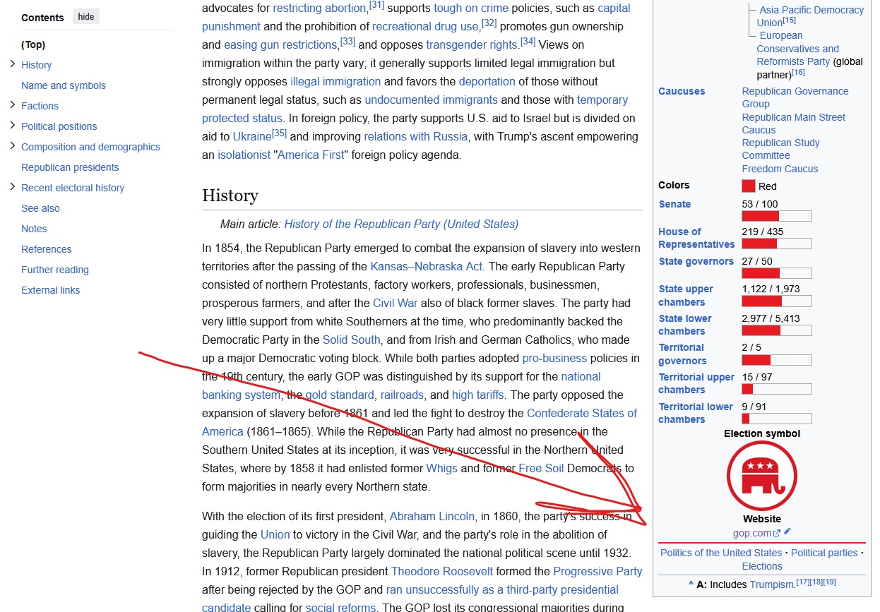
Task: Open the Asia Pacific Democracy Union link
Action: click(x=810, y=16)
